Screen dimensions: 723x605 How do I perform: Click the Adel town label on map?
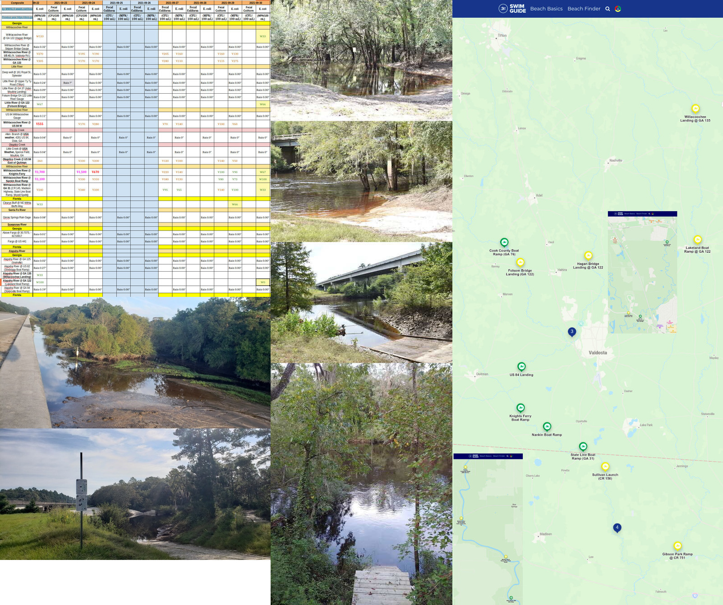click(x=539, y=195)
